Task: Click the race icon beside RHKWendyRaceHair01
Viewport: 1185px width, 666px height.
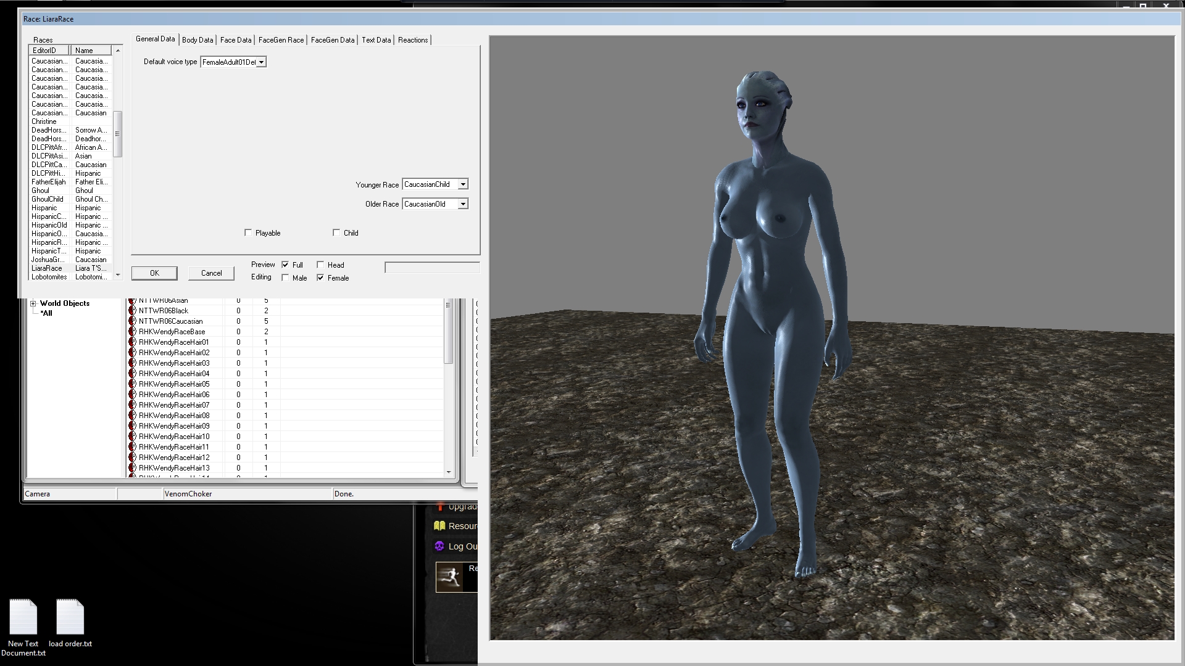Action: coord(132,342)
